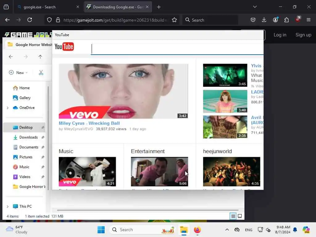Click the Firefox forward arrow button

pyautogui.click(x=18, y=20)
